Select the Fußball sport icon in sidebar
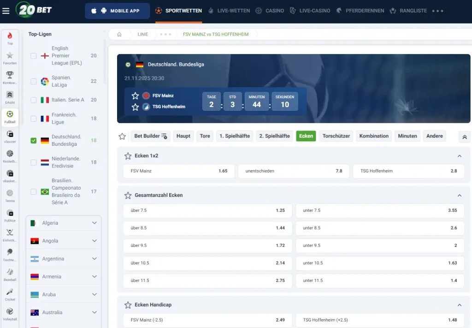472x328 pixels. pos(10,117)
